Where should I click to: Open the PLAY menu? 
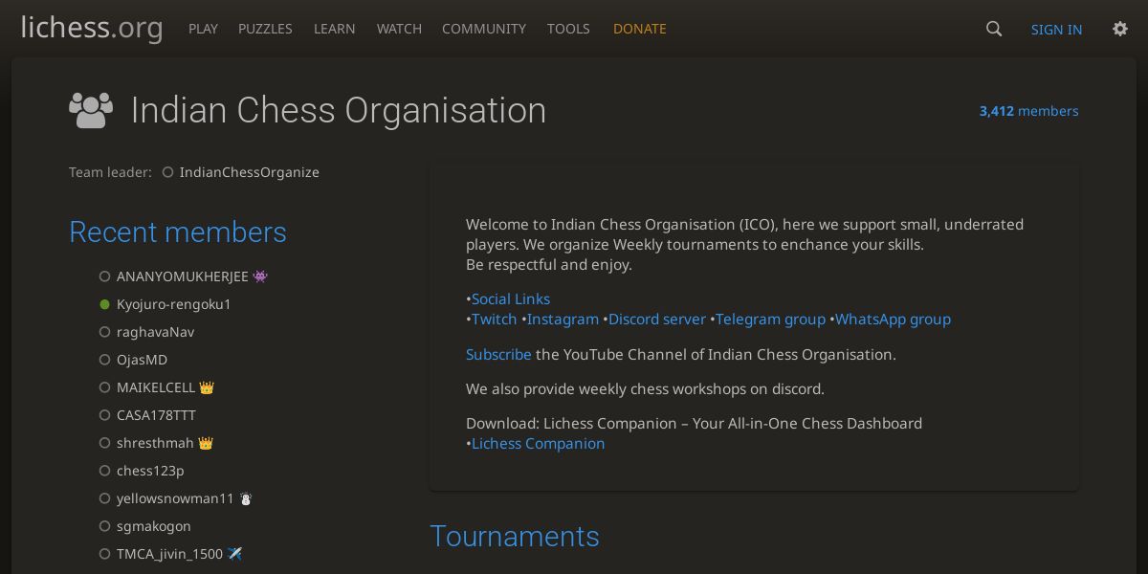(203, 29)
